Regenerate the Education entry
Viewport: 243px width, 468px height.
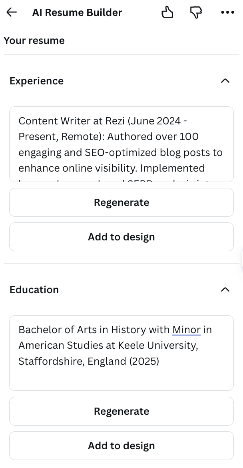coord(121,411)
